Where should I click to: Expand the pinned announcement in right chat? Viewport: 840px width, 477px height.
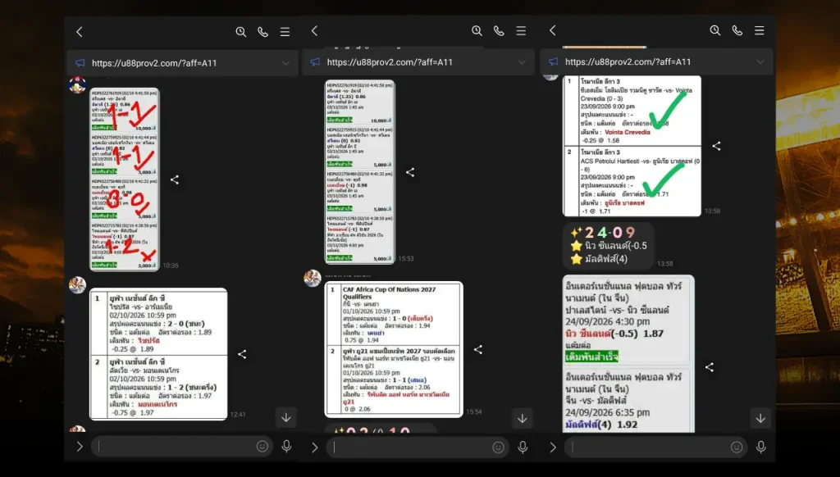click(760, 61)
